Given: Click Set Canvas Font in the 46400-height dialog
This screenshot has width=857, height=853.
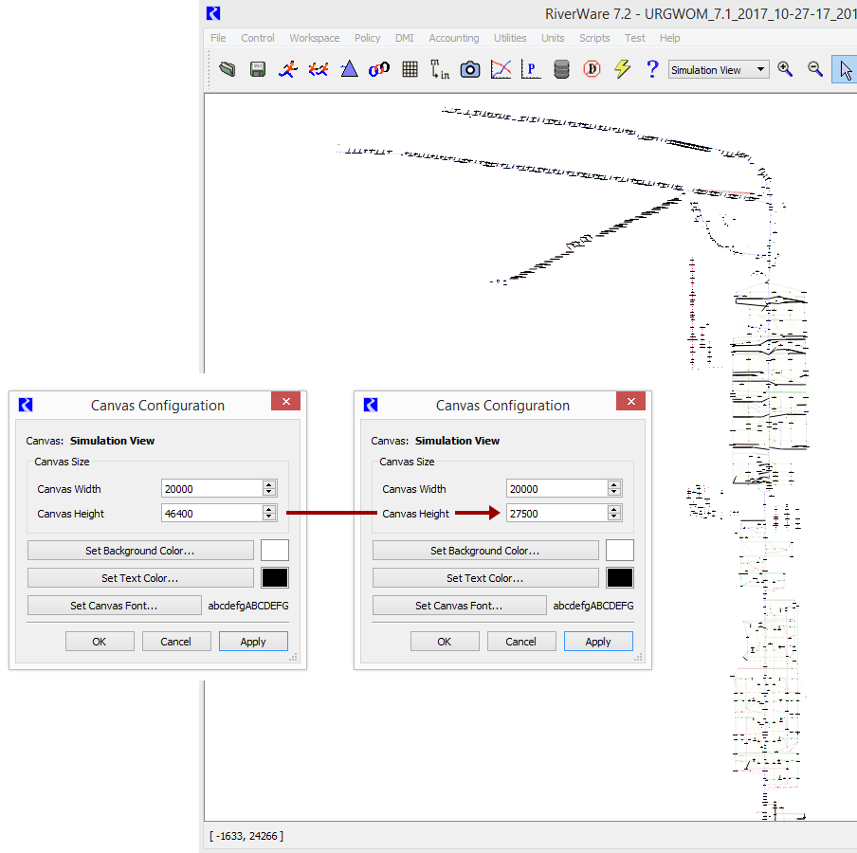Looking at the screenshot, I should [114, 605].
